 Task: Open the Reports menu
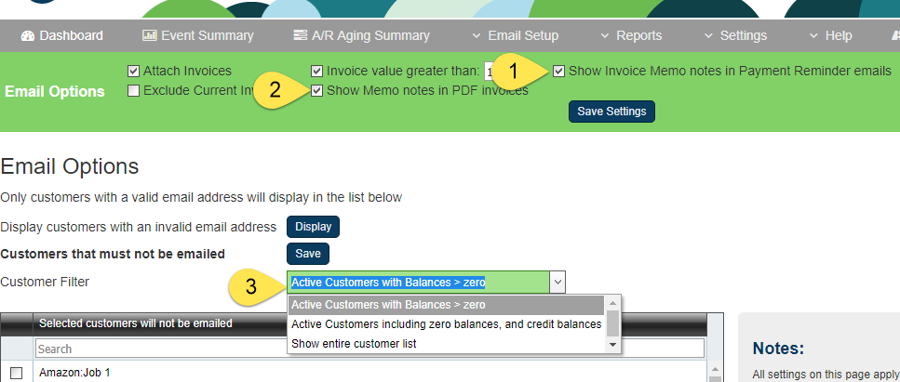638,36
